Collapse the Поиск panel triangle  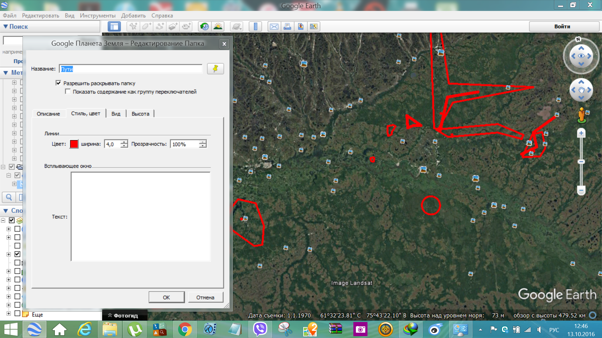tap(6, 27)
